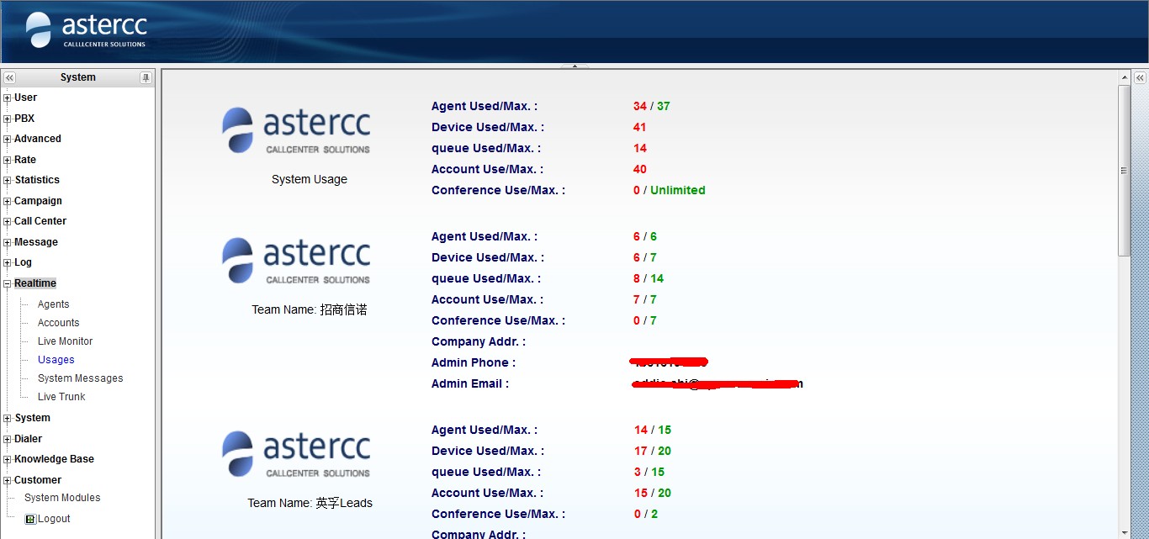The image size is (1149, 539).
Task: Select Usages in Realtime menu
Action: [x=56, y=360]
